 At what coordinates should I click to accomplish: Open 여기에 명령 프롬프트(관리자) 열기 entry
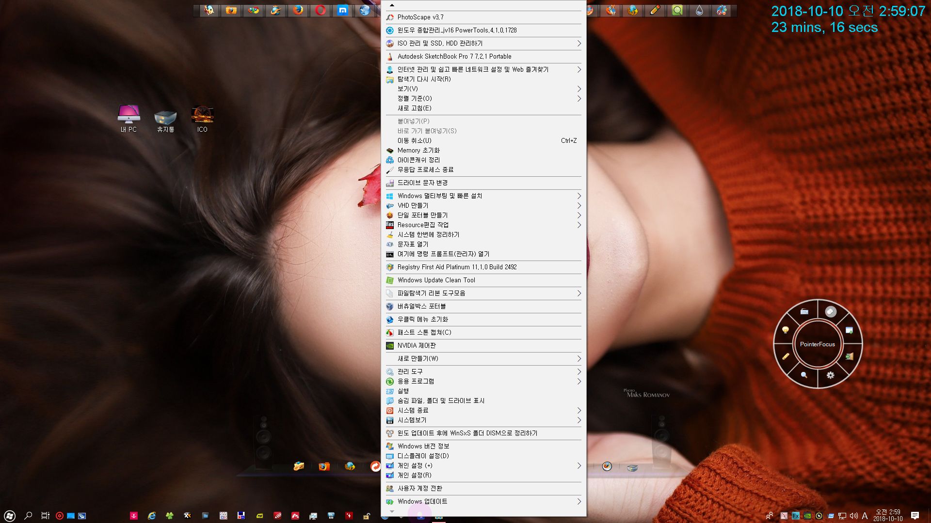(483, 254)
